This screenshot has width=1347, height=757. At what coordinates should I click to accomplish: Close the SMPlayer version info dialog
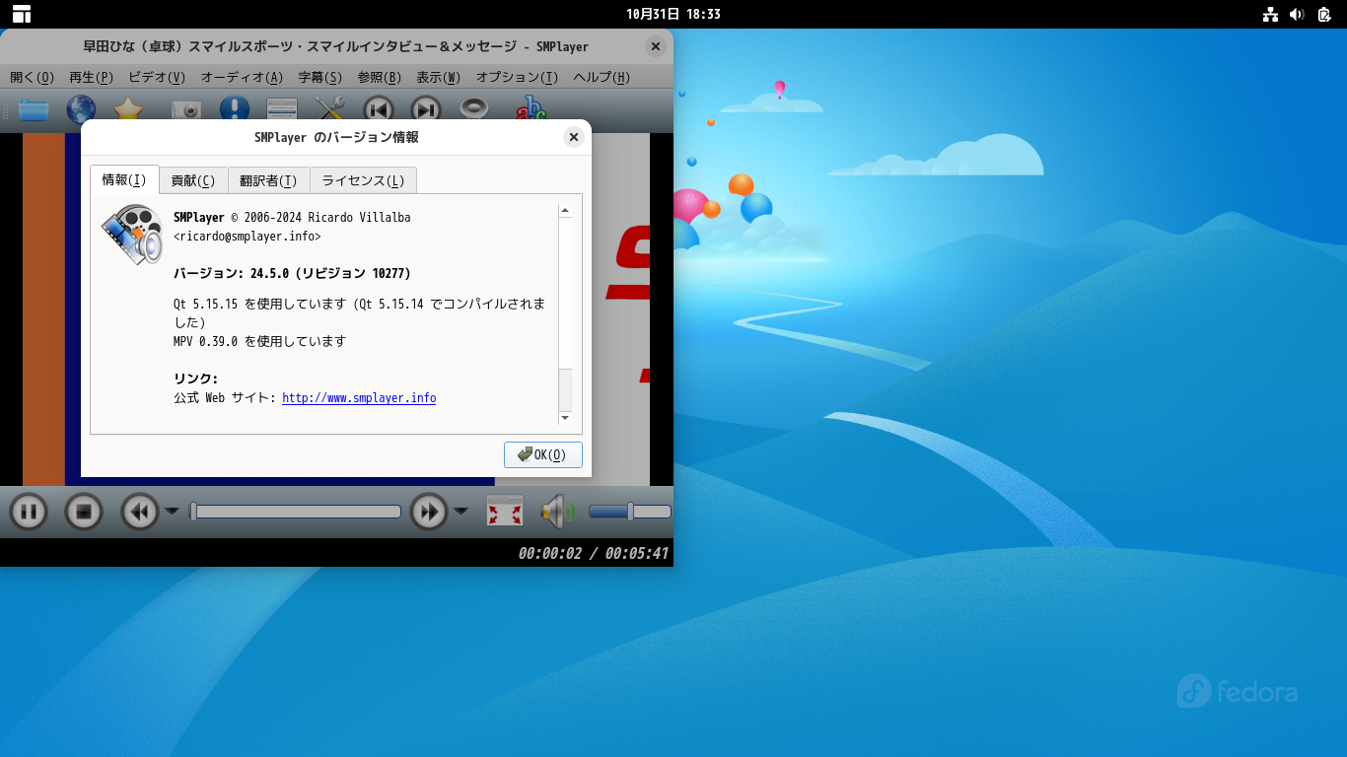(x=574, y=137)
